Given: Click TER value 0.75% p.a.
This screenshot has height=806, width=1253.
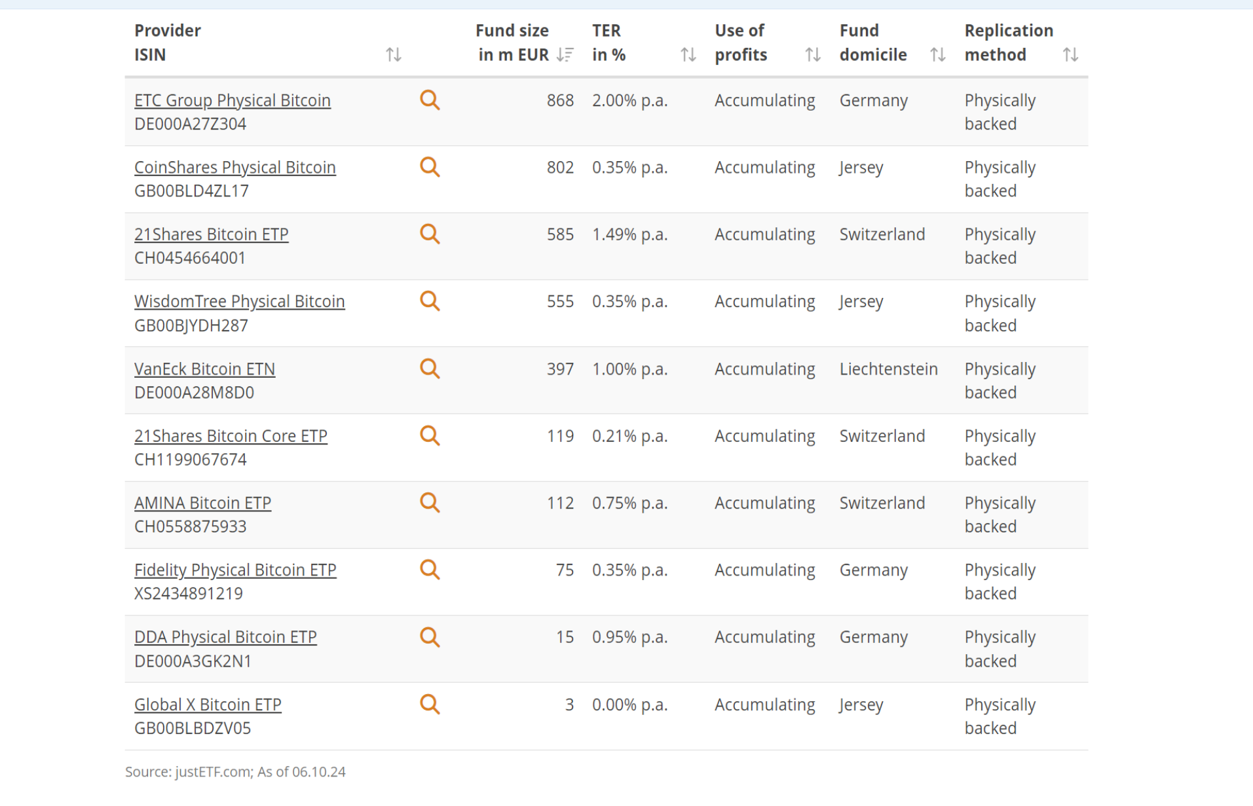Looking at the screenshot, I should tap(630, 503).
